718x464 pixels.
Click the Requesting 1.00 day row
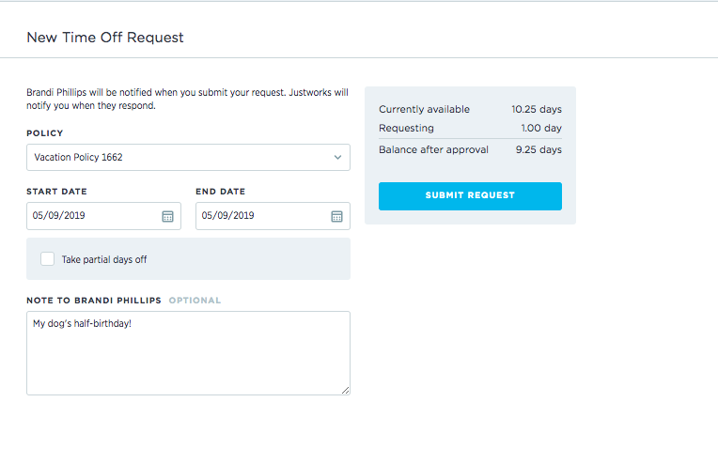[470, 128]
